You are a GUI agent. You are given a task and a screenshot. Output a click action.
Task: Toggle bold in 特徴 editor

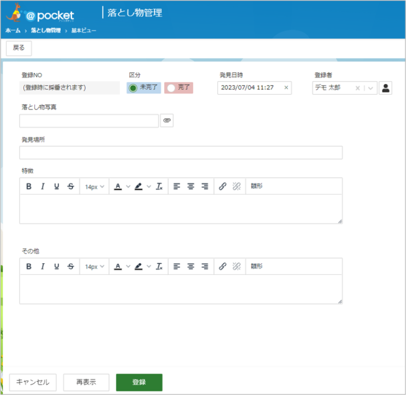(x=29, y=186)
